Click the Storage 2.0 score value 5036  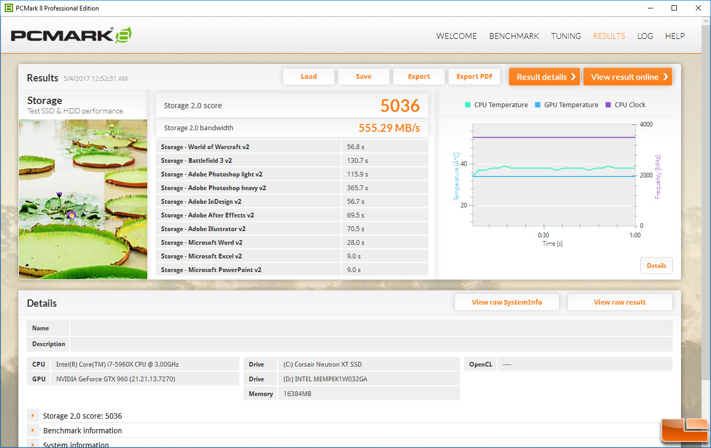pyautogui.click(x=400, y=106)
